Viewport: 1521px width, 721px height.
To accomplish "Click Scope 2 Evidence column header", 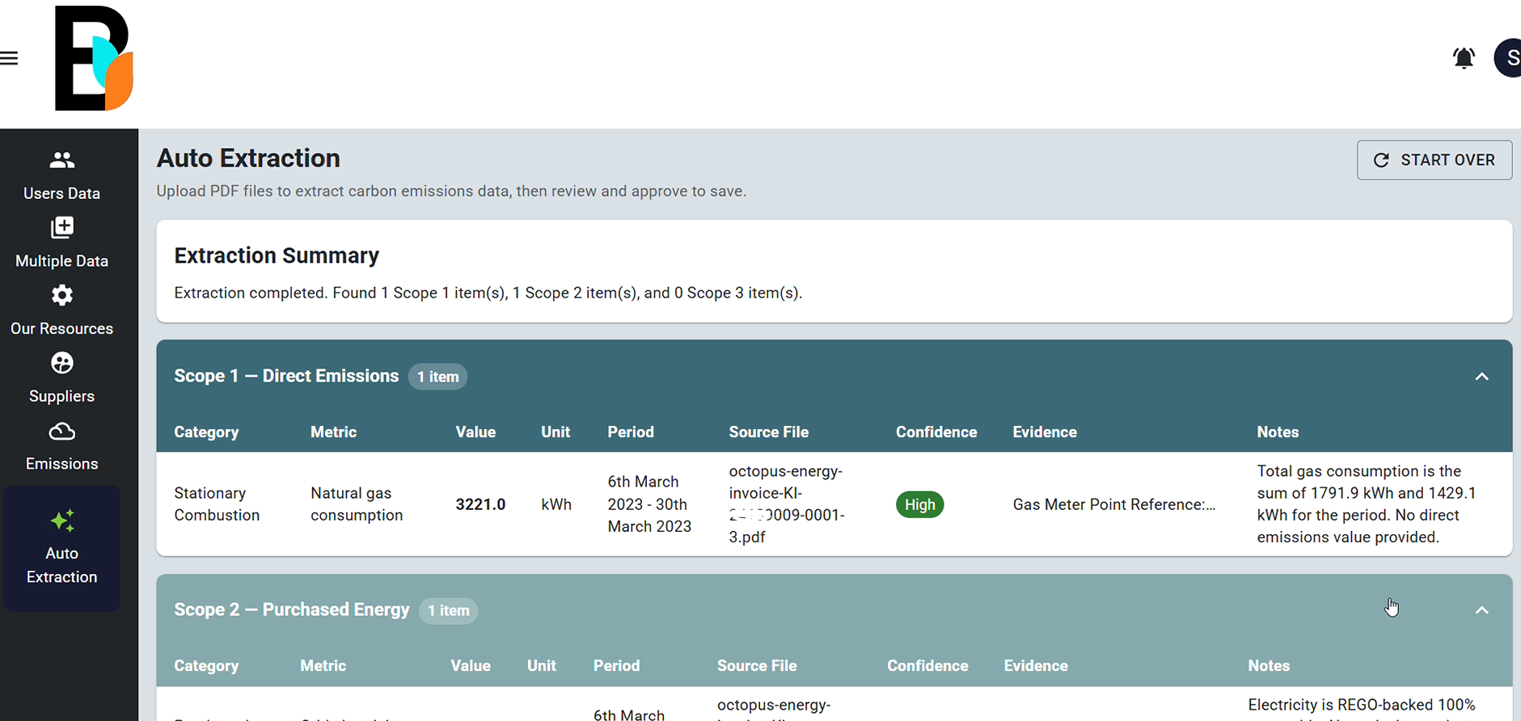I will tap(1036, 666).
